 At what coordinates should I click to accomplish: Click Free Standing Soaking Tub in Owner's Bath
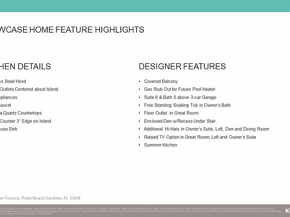coord(187,105)
